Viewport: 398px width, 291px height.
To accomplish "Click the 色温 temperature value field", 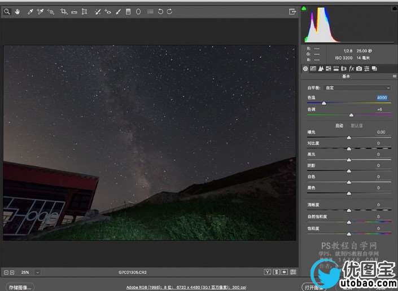I will coord(382,98).
